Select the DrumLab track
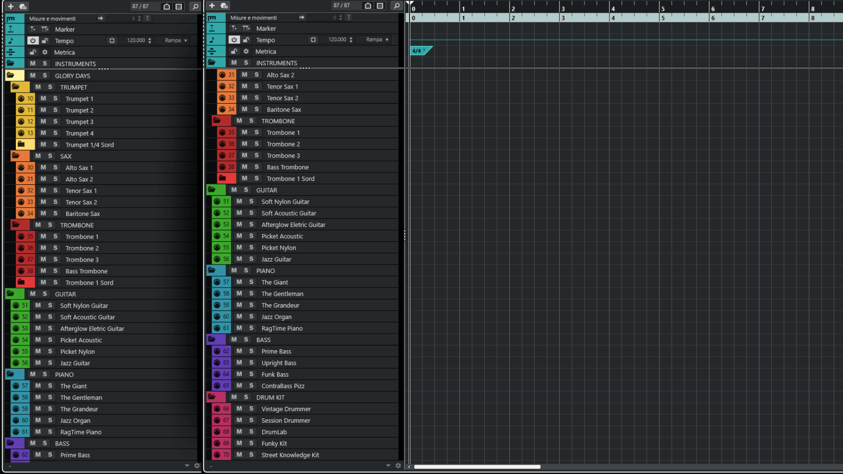Screen dimensions: 843x474 pyautogui.click(x=274, y=432)
